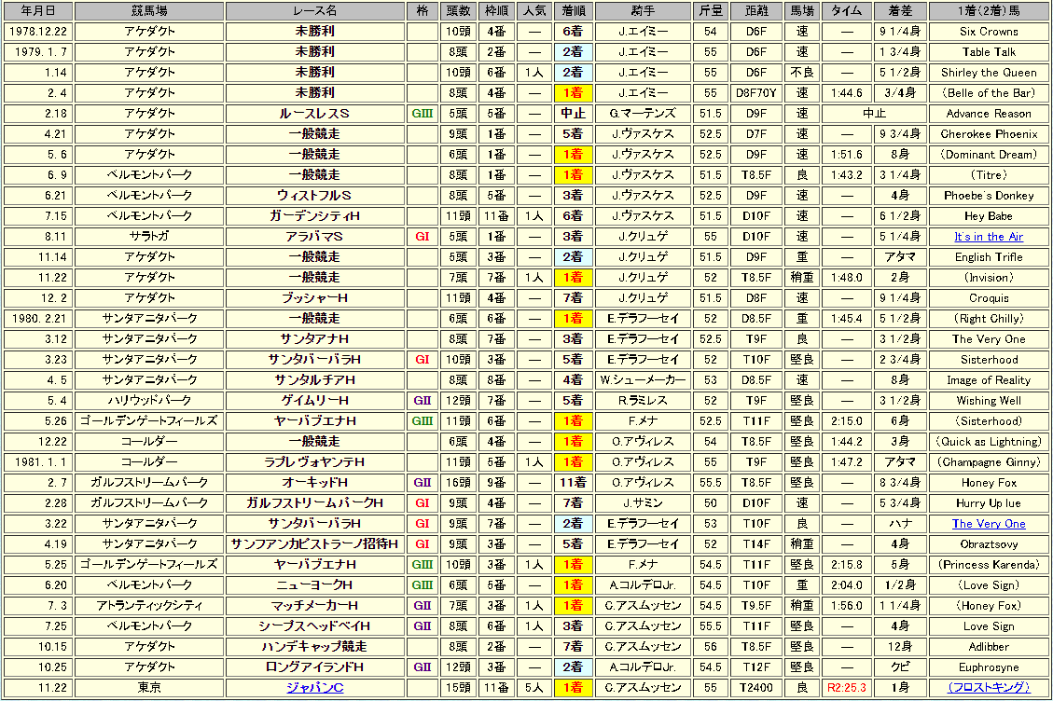Screen dimensions: 1053x701
Task: Select the venue cell 東京
Action: point(149,688)
